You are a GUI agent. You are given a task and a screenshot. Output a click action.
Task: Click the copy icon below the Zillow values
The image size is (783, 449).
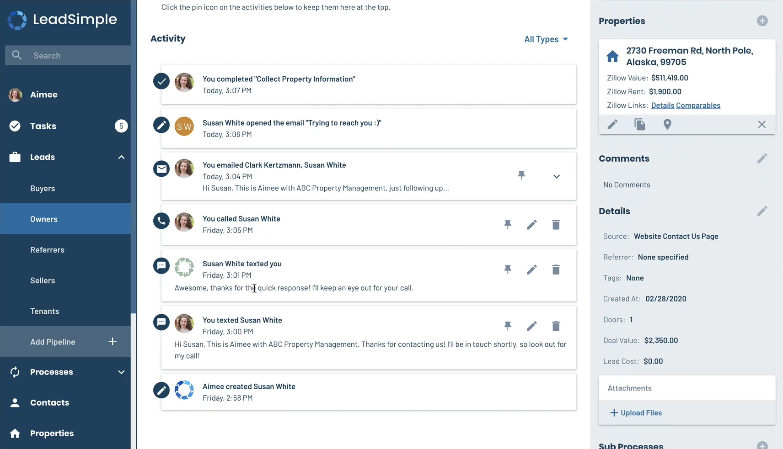pyautogui.click(x=639, y=124)
